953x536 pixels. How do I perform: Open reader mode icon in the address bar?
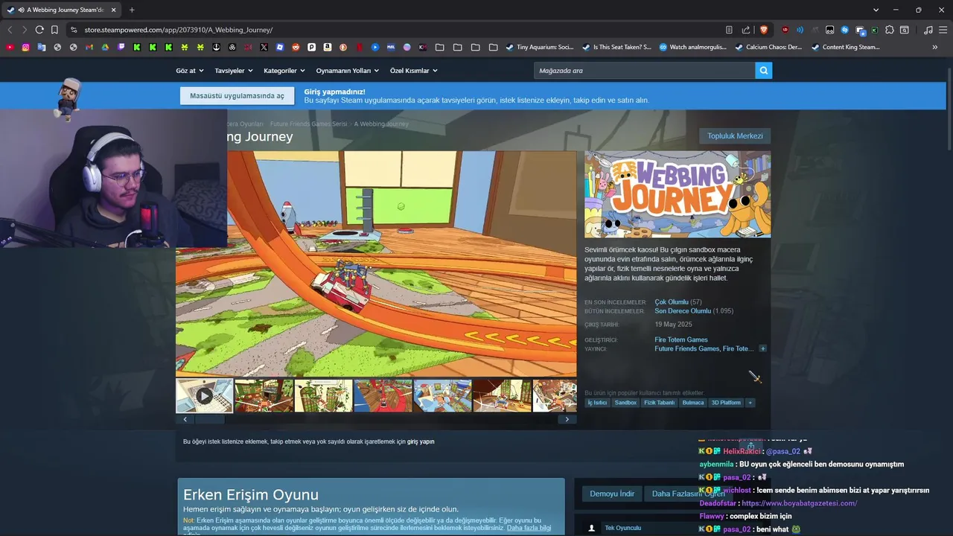729,30
